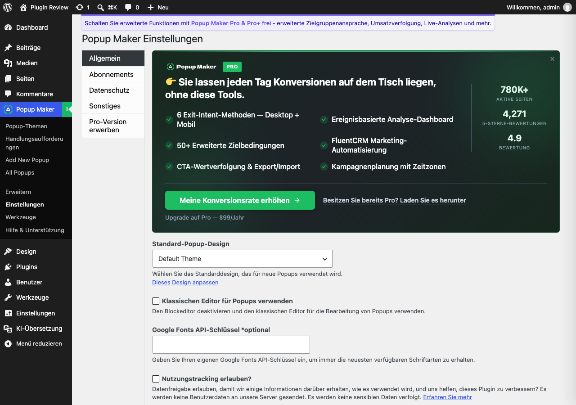The width and height of the screenshot is (576, 405).
Task: Click the Upgrade auf Pro — $99/Jahr text
Action: [x=205, y=218]
